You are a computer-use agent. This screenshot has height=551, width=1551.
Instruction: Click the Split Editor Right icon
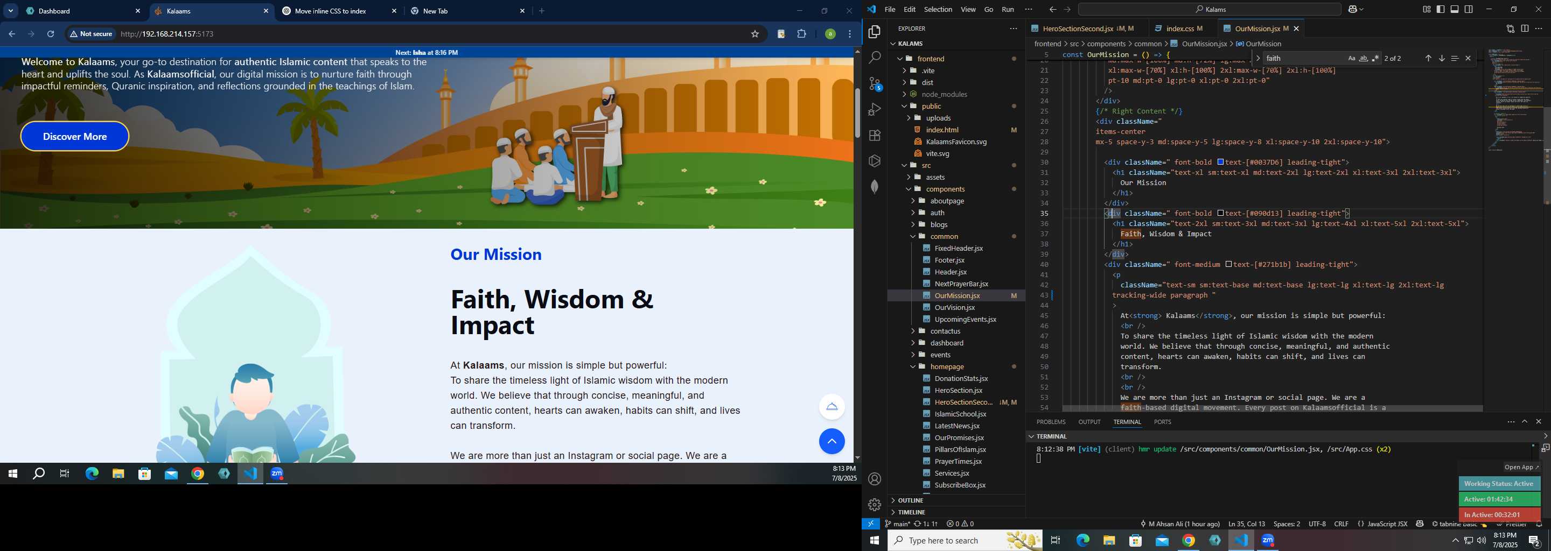pos(1525,29)
